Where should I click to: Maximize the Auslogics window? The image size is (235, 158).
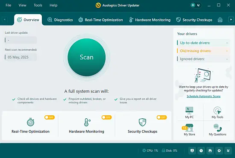coord(219,5)
